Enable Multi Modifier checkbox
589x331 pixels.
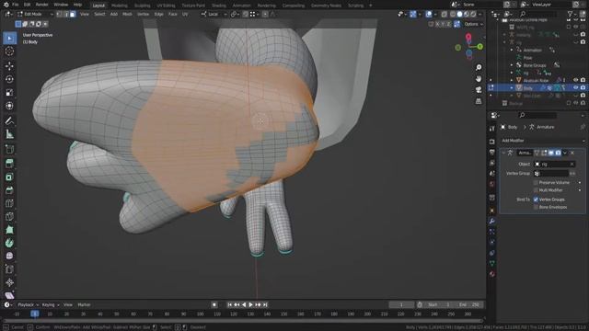click(536, 190)
